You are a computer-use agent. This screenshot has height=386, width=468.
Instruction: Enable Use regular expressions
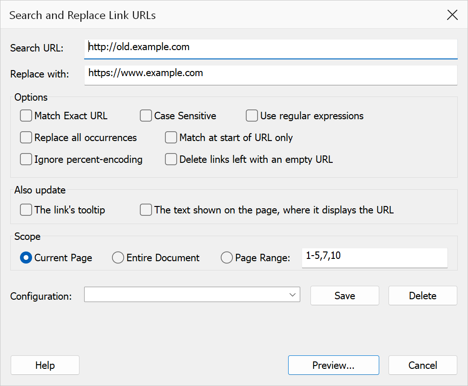251,116
